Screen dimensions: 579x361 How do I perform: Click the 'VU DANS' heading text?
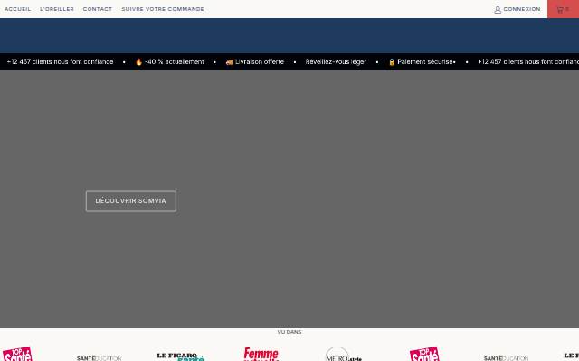pyautogui.click(x=289, y=332)
